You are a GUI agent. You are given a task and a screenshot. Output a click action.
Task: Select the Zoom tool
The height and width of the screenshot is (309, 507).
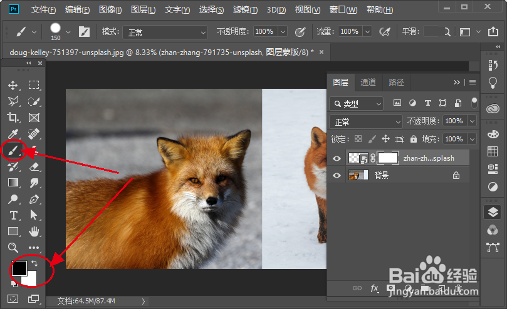pyautogui.click(x=13, y=248)
